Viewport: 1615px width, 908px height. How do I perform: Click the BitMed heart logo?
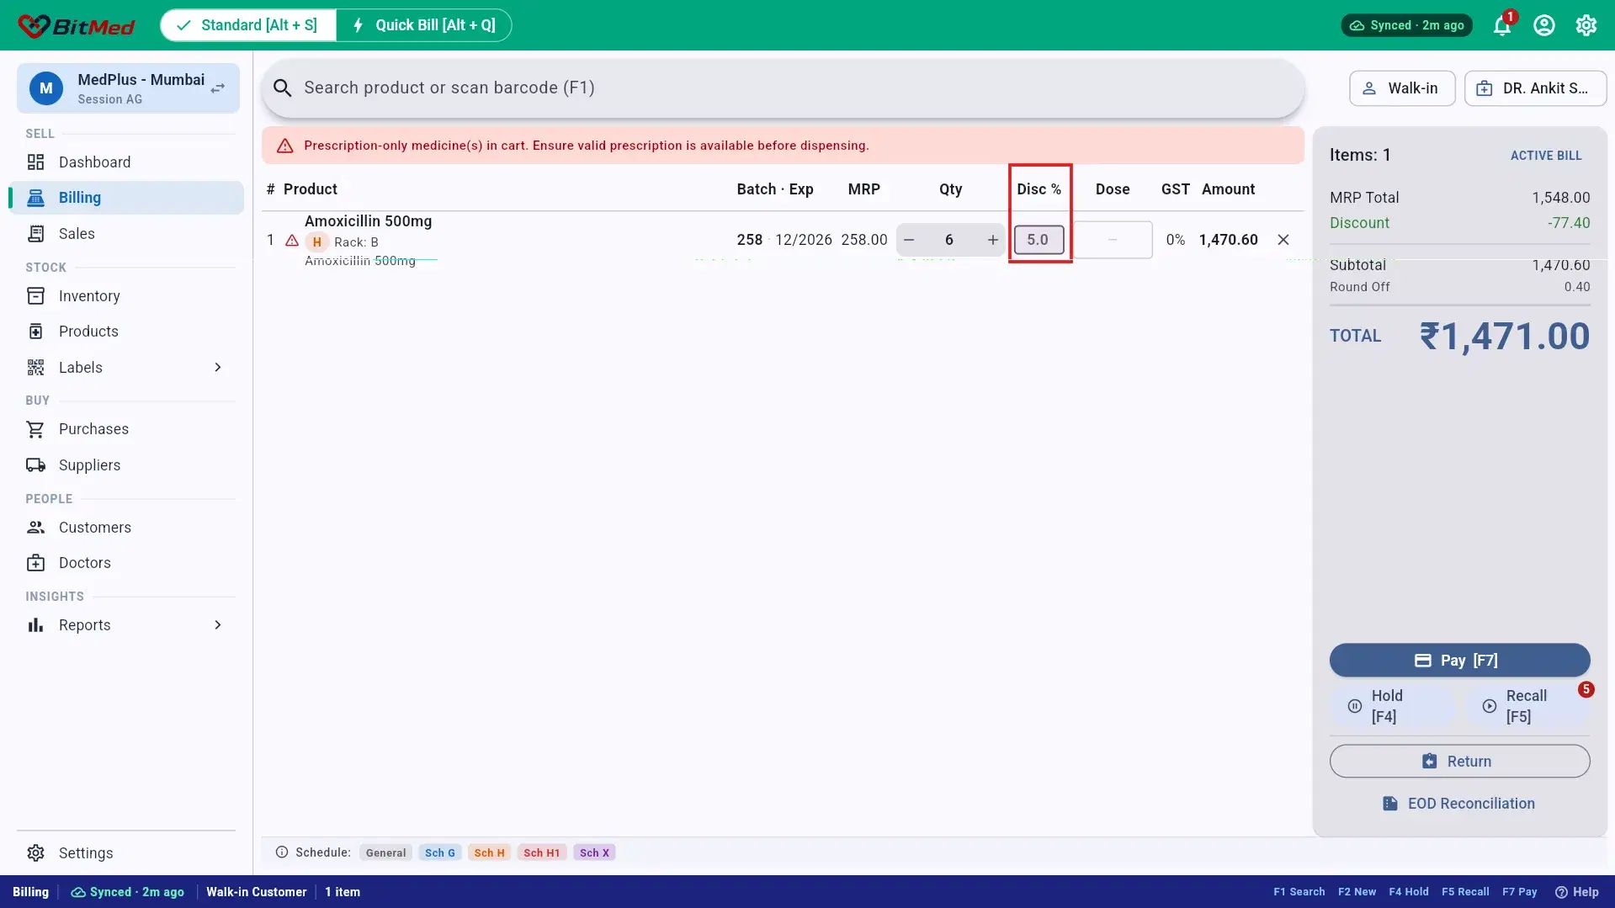click(34, 26)
